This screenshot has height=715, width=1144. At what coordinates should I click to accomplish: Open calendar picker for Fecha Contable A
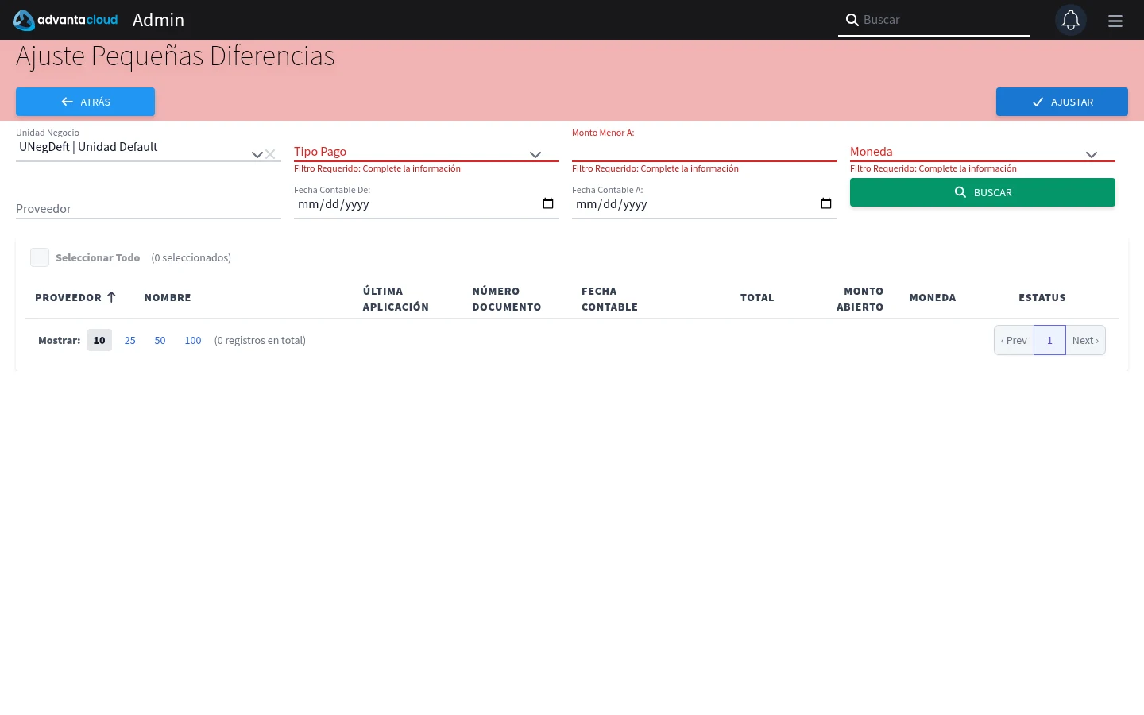tap(826, 203)
